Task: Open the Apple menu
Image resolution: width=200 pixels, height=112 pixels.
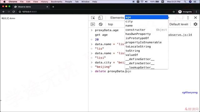Action: 4,2
